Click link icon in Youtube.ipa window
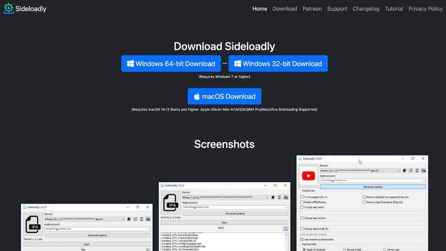This screenshot has width=446, height=251. (410, 171)
